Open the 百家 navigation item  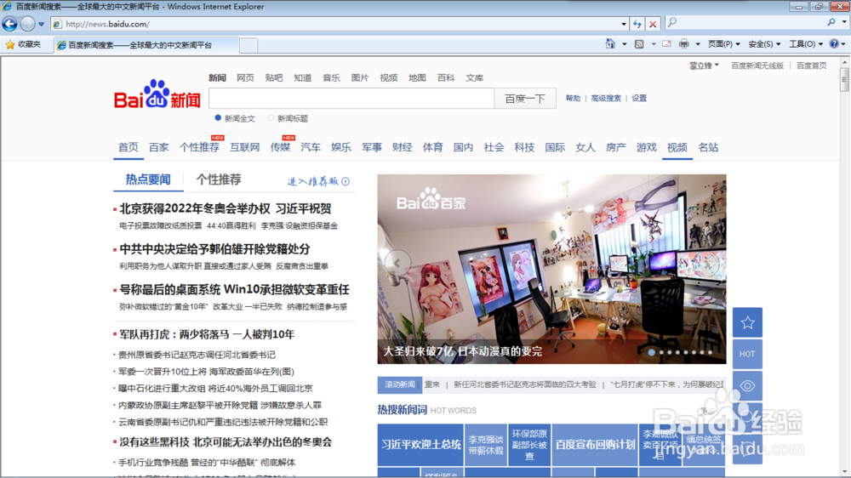158,147
